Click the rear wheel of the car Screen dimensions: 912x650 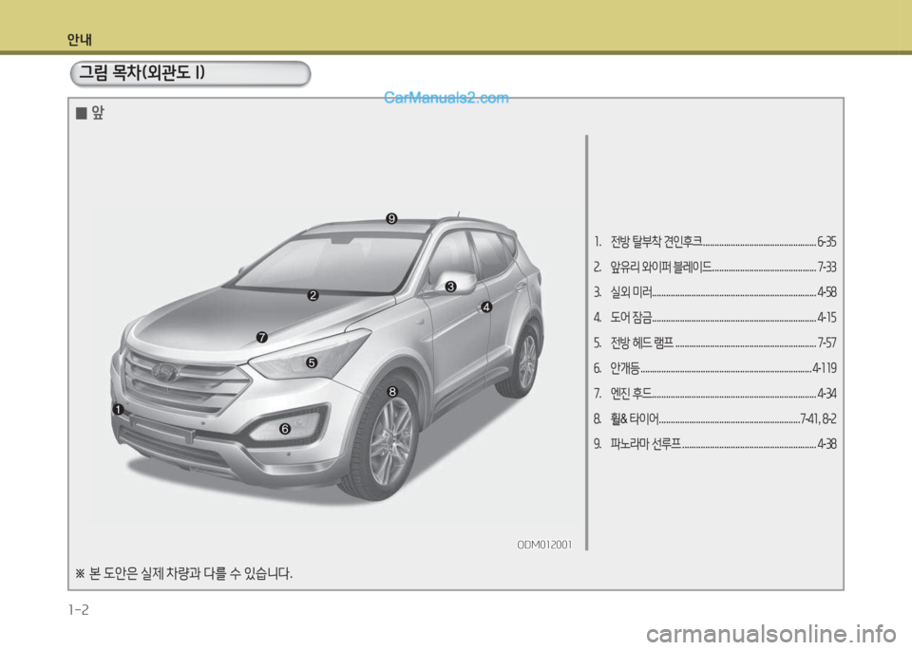click(523, 362)
